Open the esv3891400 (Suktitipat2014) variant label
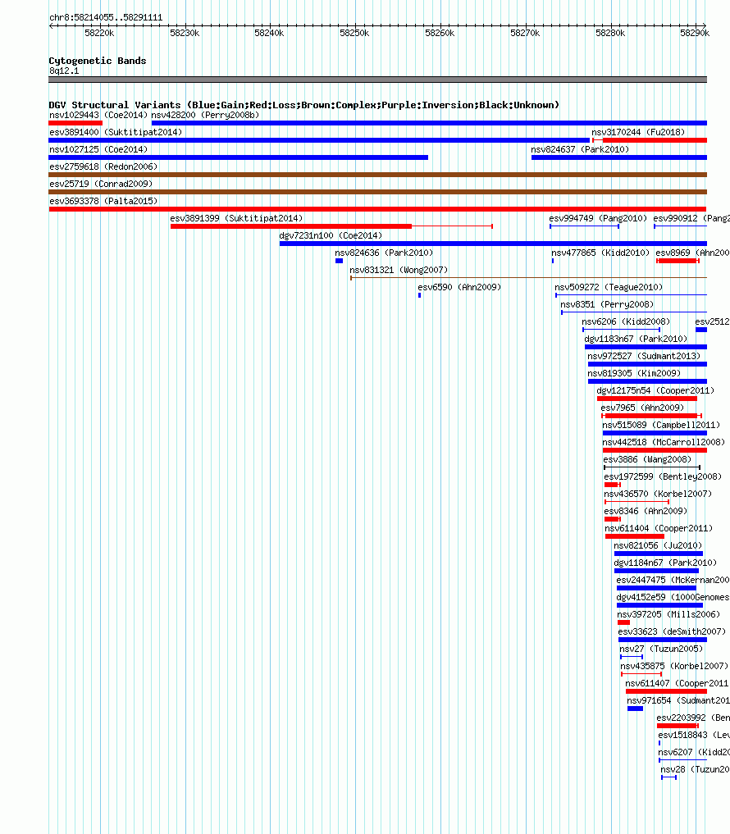The width and height of the screenshot is (730, 834). pyautogui.click(x=116, y=132)
